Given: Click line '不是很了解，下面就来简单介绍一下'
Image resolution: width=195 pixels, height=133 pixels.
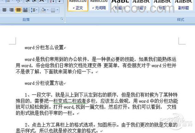Looking at the screenshot, I should point(55,71).
